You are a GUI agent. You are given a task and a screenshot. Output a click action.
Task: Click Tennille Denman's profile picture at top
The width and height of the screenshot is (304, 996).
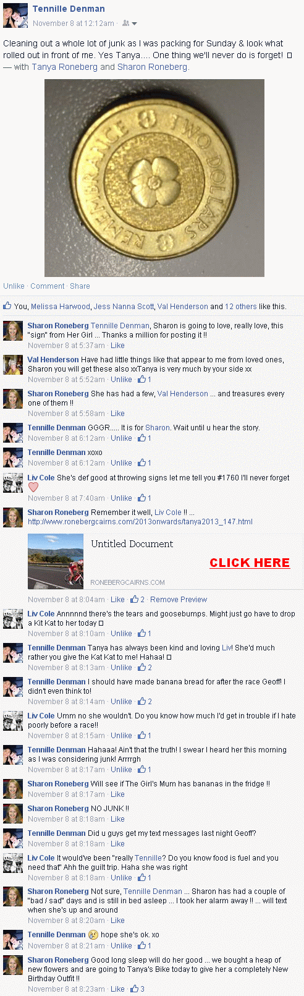[x=15, y=15]
